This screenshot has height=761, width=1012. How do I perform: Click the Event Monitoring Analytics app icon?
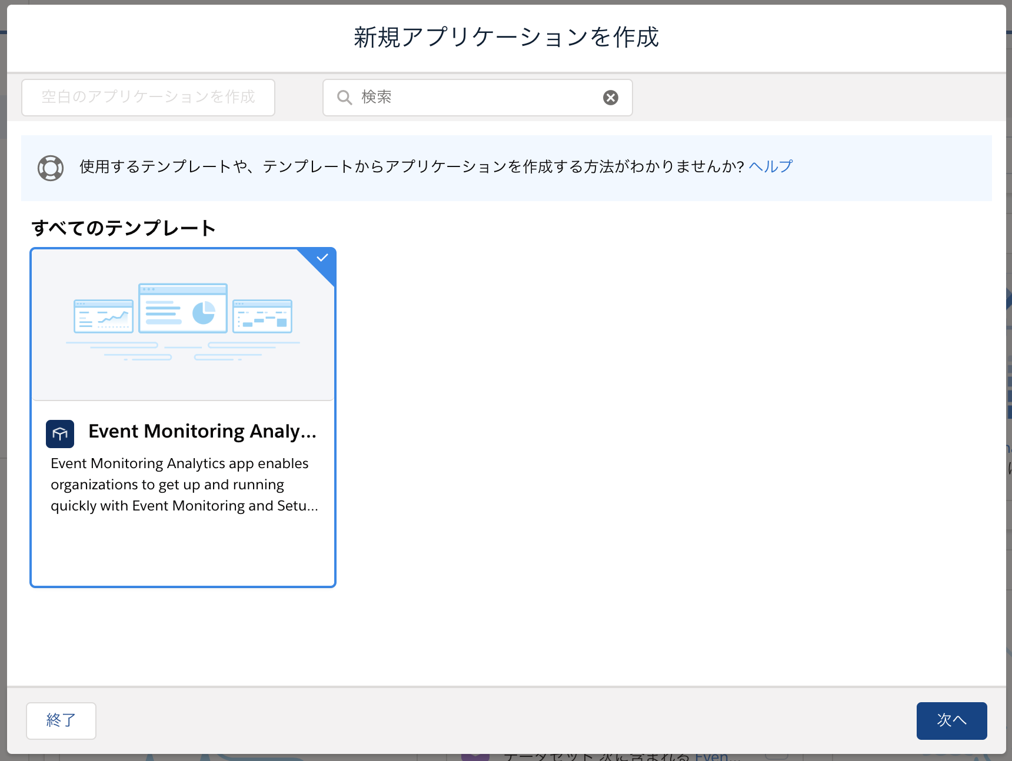tap(60, 434)
